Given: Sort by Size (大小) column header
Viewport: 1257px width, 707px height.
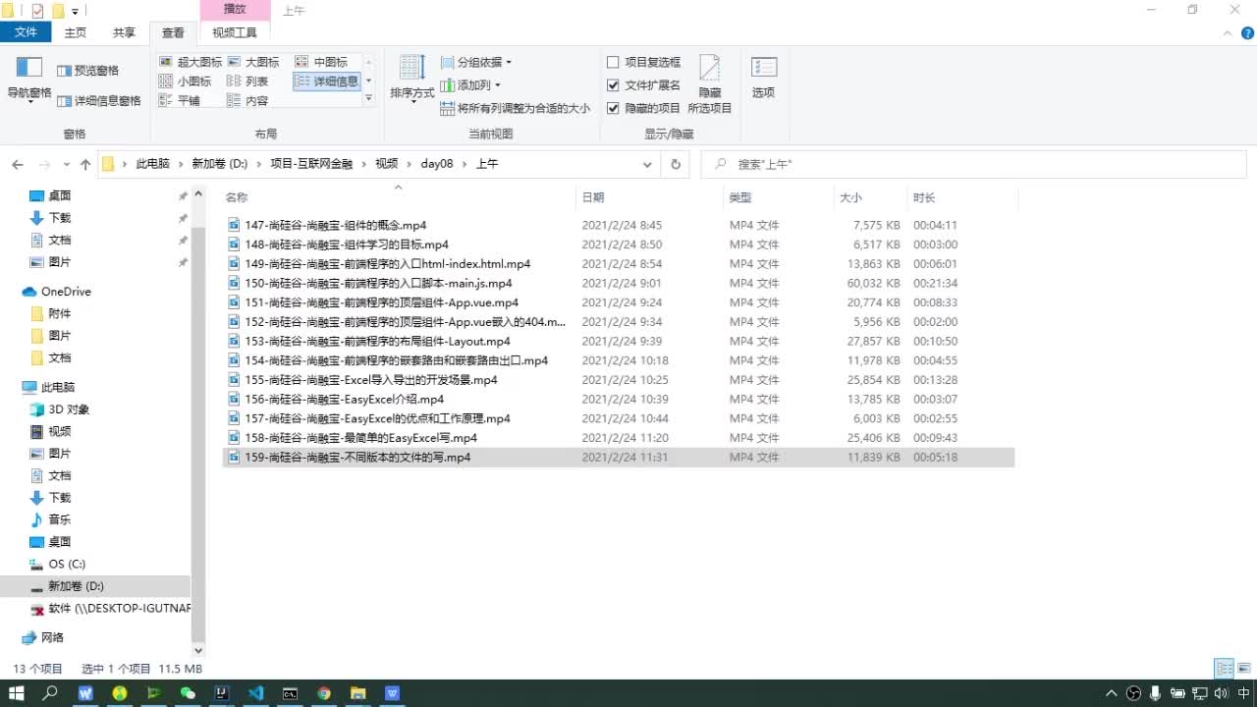Looking at the screenshot, I should (869, 197).
